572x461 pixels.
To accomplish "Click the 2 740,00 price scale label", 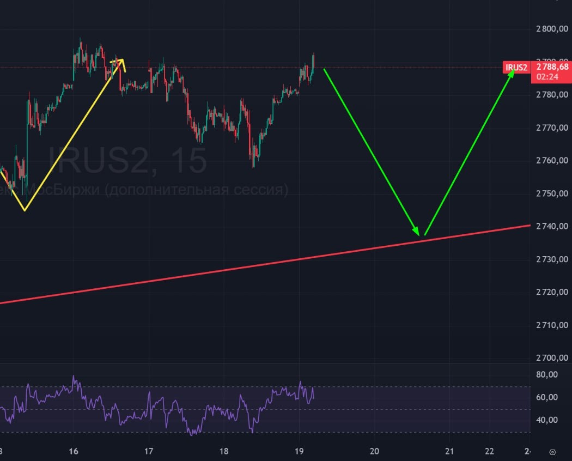I will 552,226.
